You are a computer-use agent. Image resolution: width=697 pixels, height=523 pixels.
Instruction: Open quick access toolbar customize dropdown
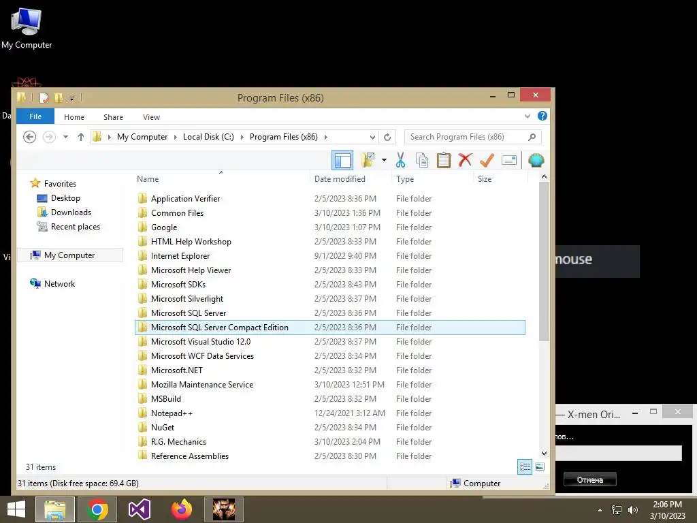point(71,98)
